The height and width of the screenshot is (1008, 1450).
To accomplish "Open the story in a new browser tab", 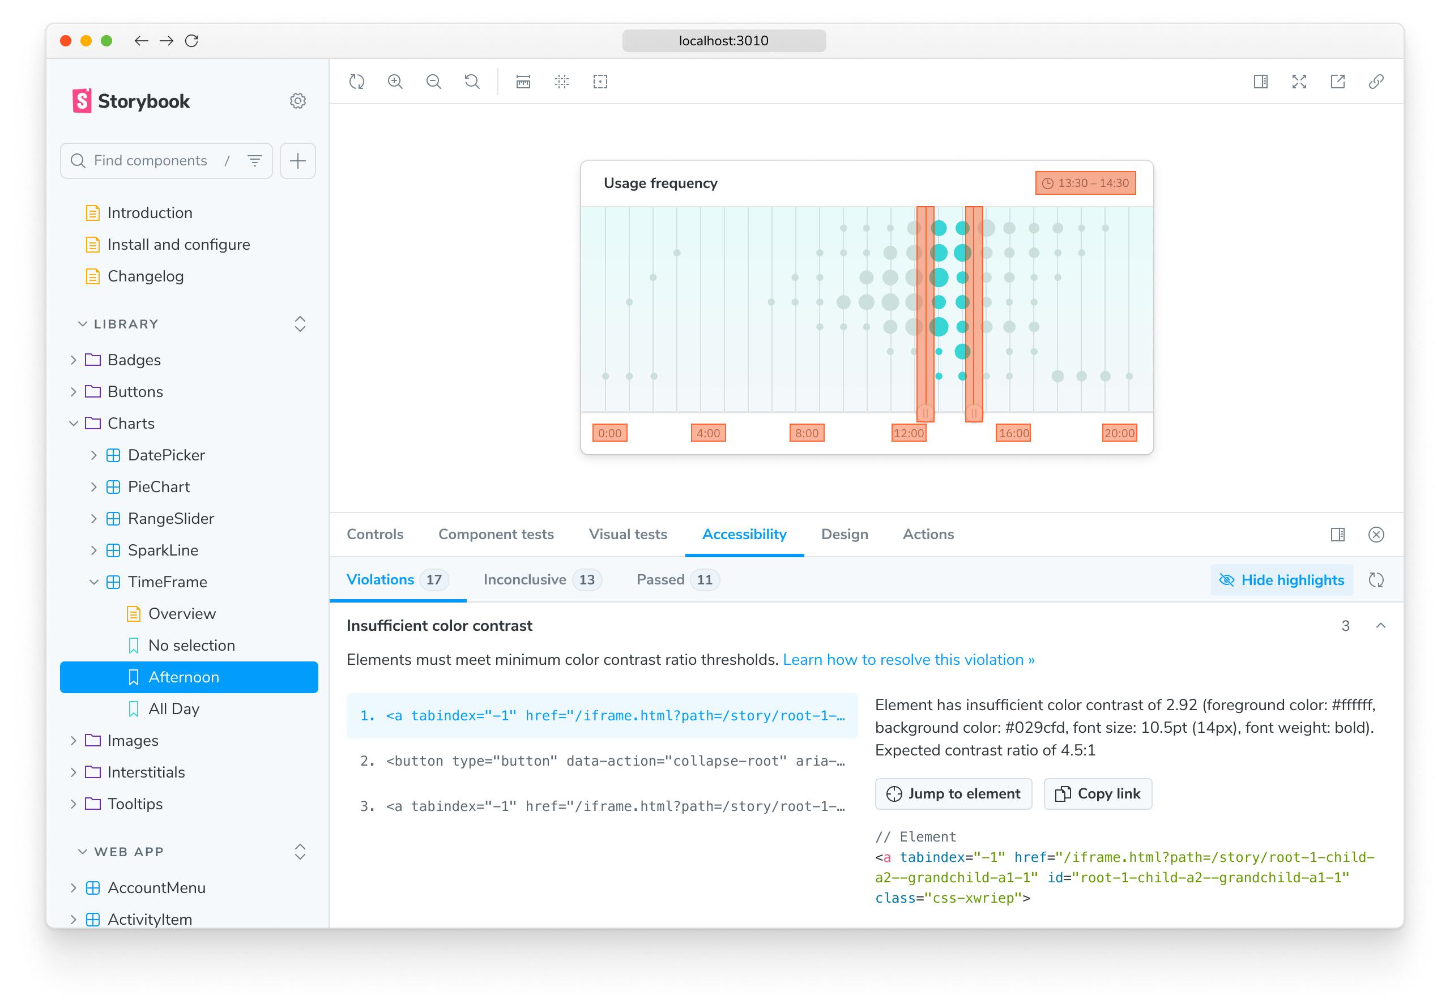I will pos(1338,82).
